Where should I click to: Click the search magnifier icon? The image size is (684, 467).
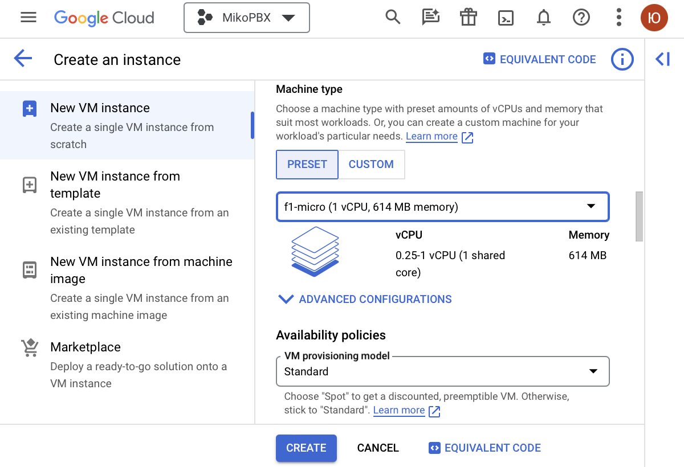393,18
